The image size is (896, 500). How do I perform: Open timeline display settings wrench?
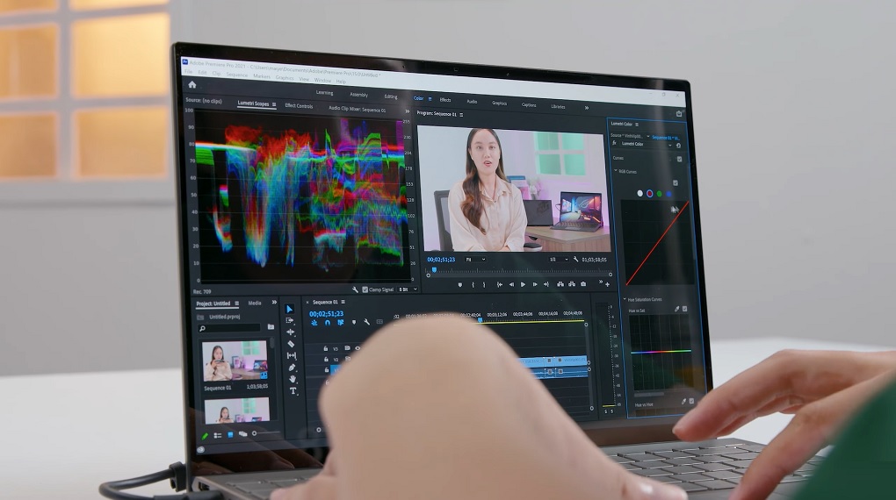(x=366, y=323)
